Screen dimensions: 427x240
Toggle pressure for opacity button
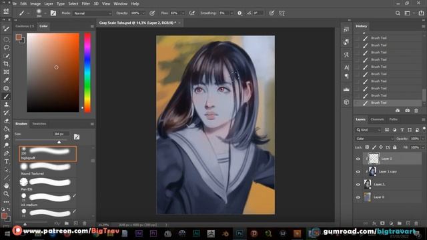152,13
